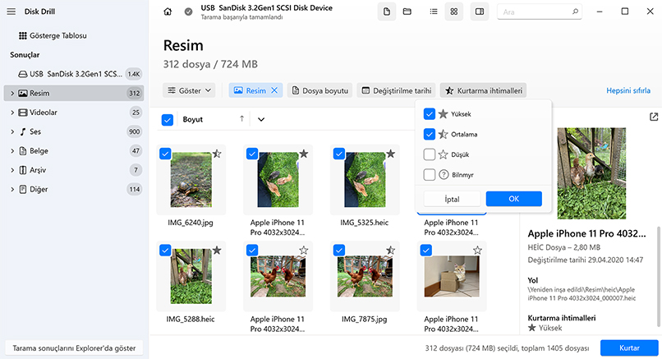Expand the Videolar category in sidebar
This screenshot has width=662, height=359.
12,113
